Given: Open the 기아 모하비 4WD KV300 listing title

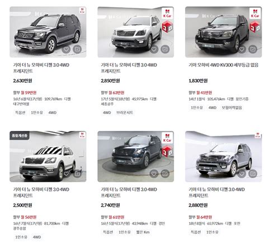Looking at the screenshot, I should pos(224,65).
